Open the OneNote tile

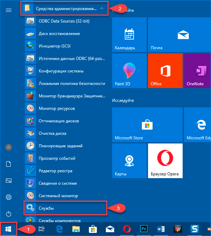pos(198,71)
